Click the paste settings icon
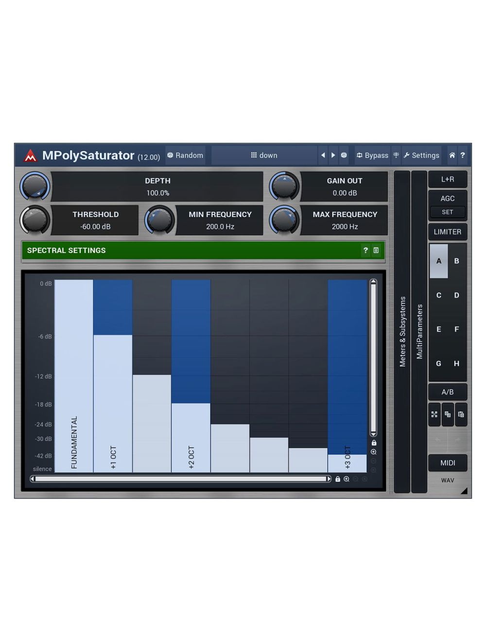 (x=461, y=415)
